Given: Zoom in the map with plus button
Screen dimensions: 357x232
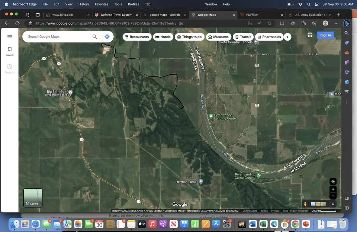Looking at the screenshot, I should click(333, 189).
